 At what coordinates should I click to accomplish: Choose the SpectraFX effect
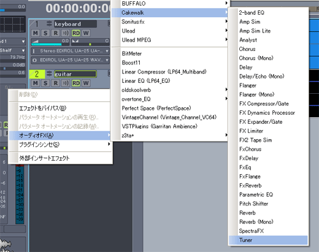(268, 231)
